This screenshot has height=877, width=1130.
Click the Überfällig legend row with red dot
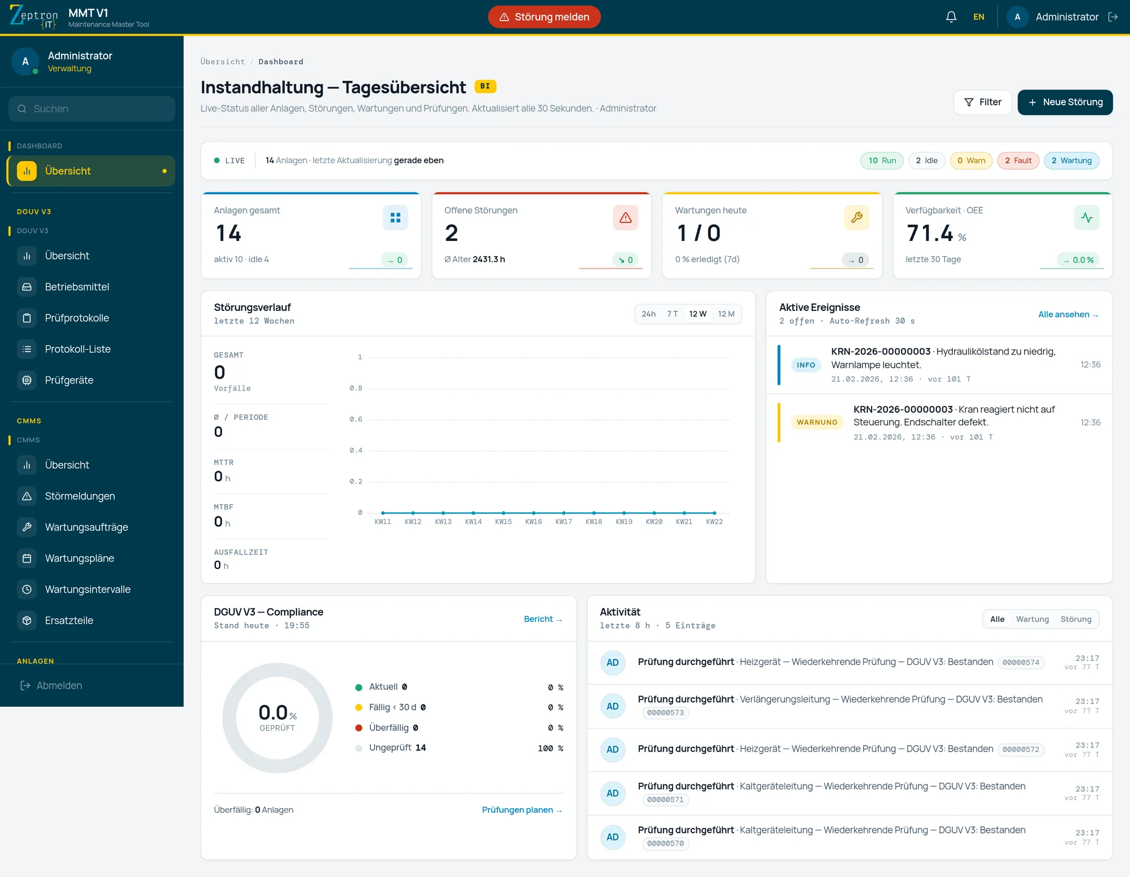[459, 728]
